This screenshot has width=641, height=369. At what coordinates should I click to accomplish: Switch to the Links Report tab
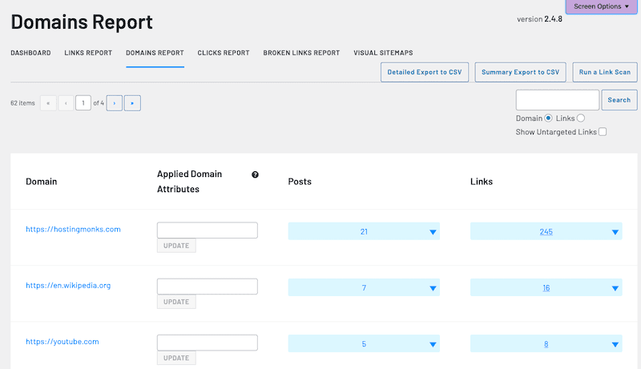click(88, 53)
